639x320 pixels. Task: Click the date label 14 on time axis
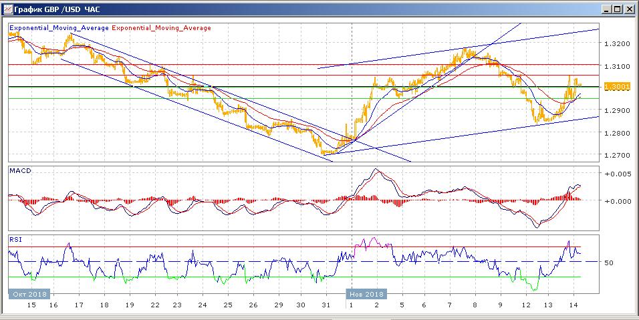coord(573,305)
